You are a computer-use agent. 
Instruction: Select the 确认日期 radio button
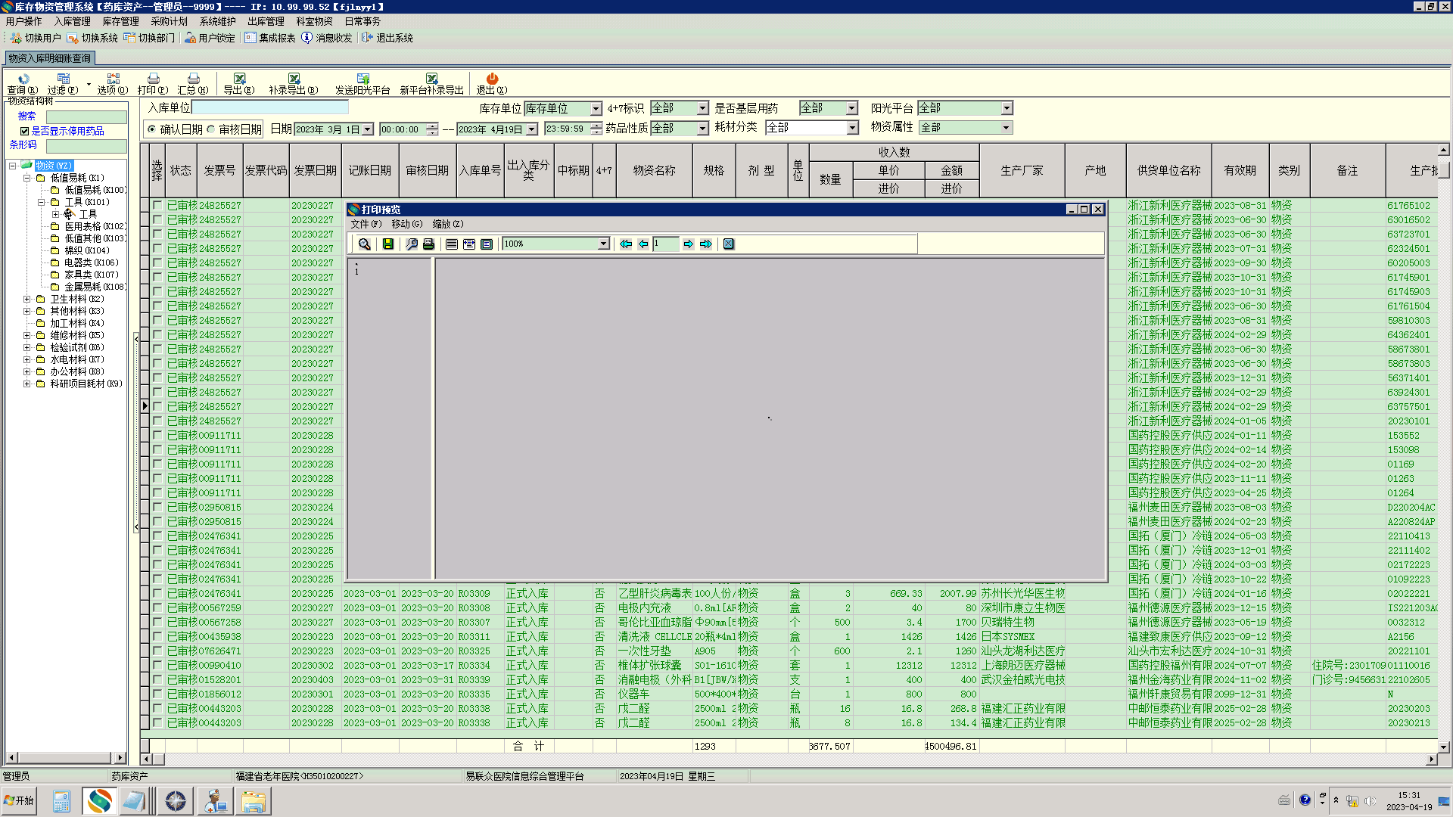point(152,129)
